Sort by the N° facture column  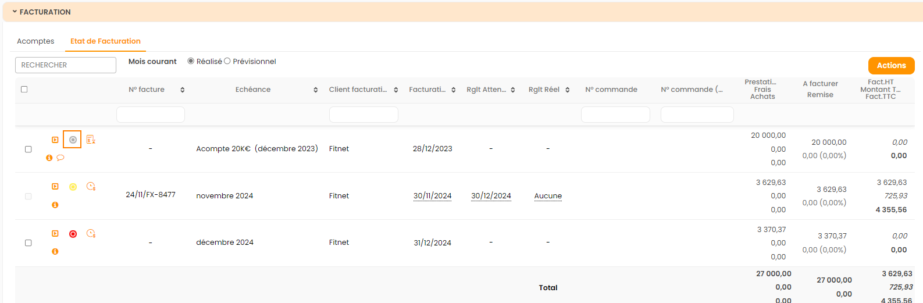point(182,90)
